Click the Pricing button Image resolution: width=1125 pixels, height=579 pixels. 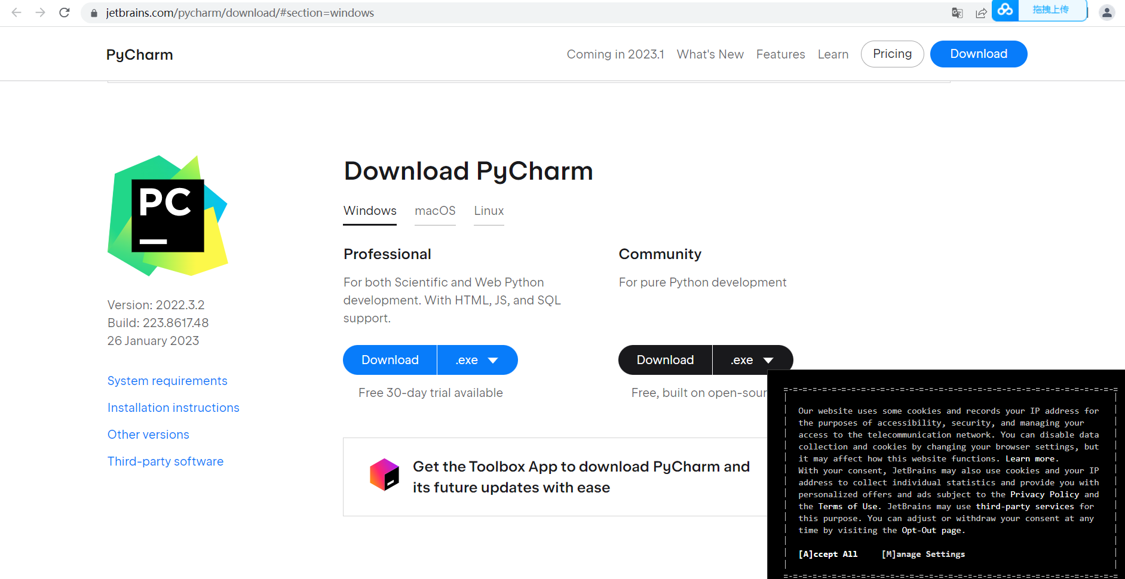click(x=892, y=54)
